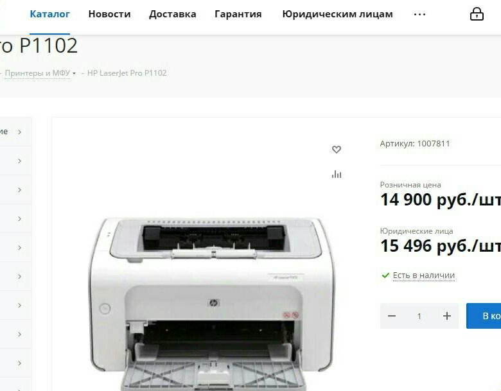Click the Принтеры и МФУ breadcrumb link

tap(37, 73)
